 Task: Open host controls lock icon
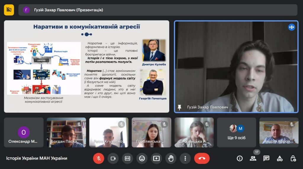(x=293, y=158)
